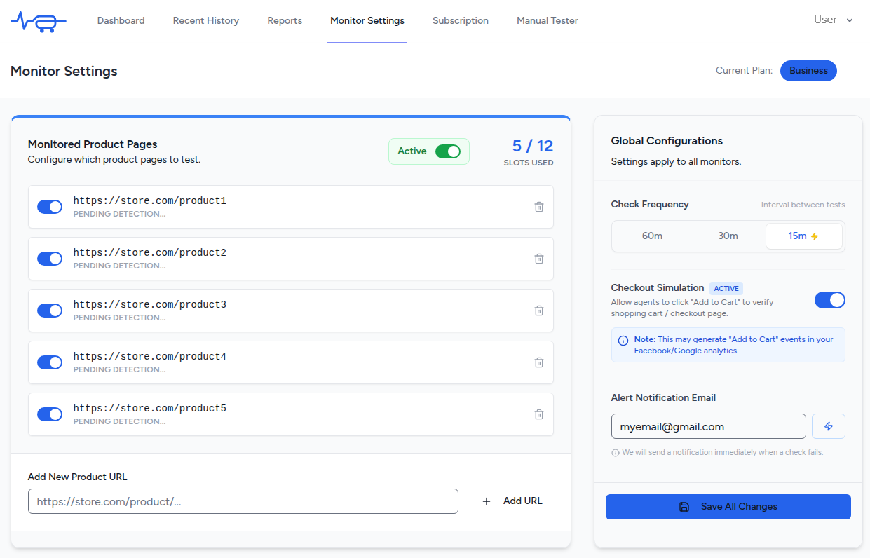
Task: Click the Save All Changes button
Action: click(x=728, y=506)
